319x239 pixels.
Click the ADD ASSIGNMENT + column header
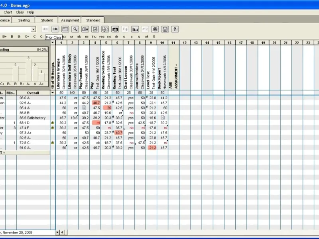point(173,67)
